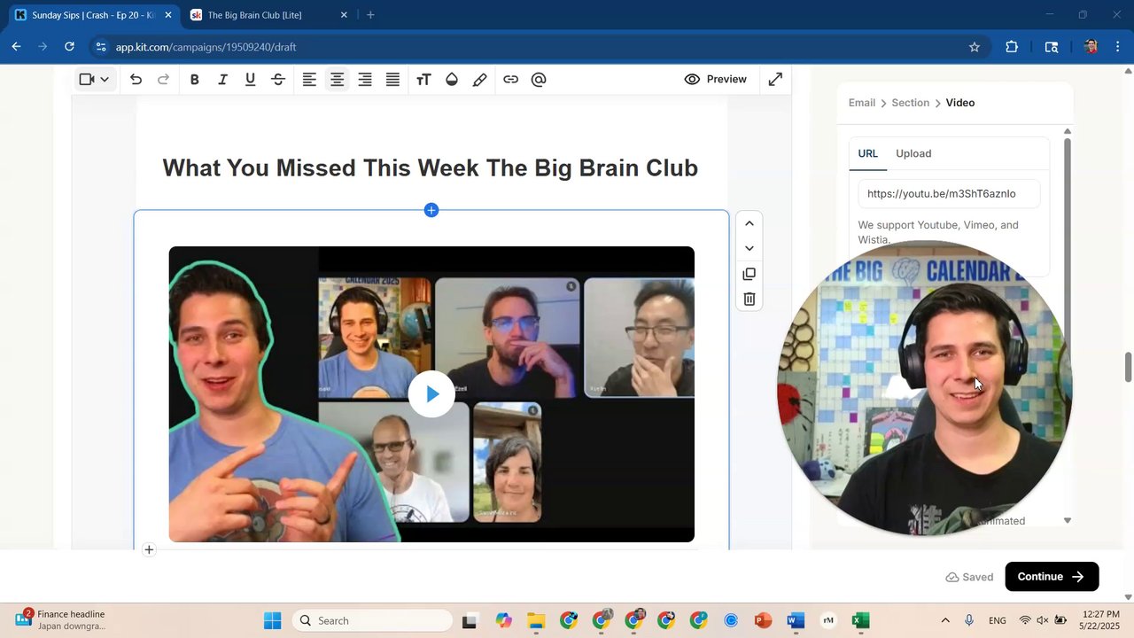
Task: Align text to the left
Action: click(309, 80)
